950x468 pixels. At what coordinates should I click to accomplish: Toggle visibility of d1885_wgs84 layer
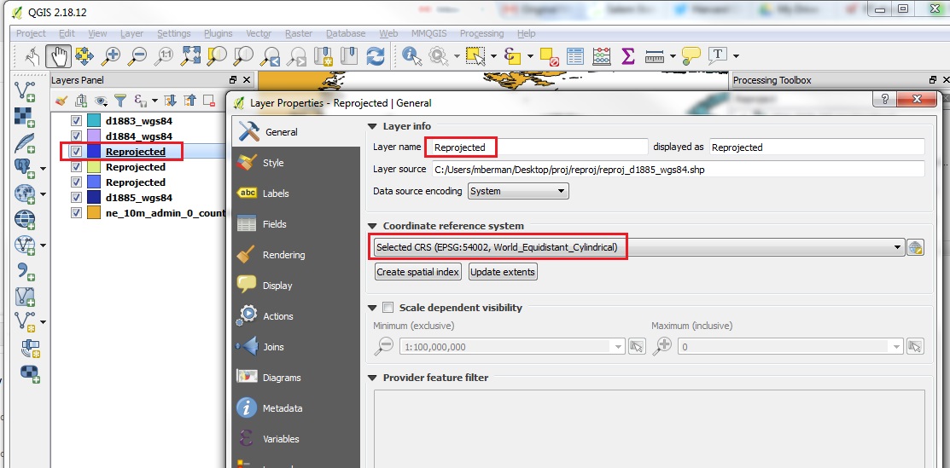[x=76, y=198]
